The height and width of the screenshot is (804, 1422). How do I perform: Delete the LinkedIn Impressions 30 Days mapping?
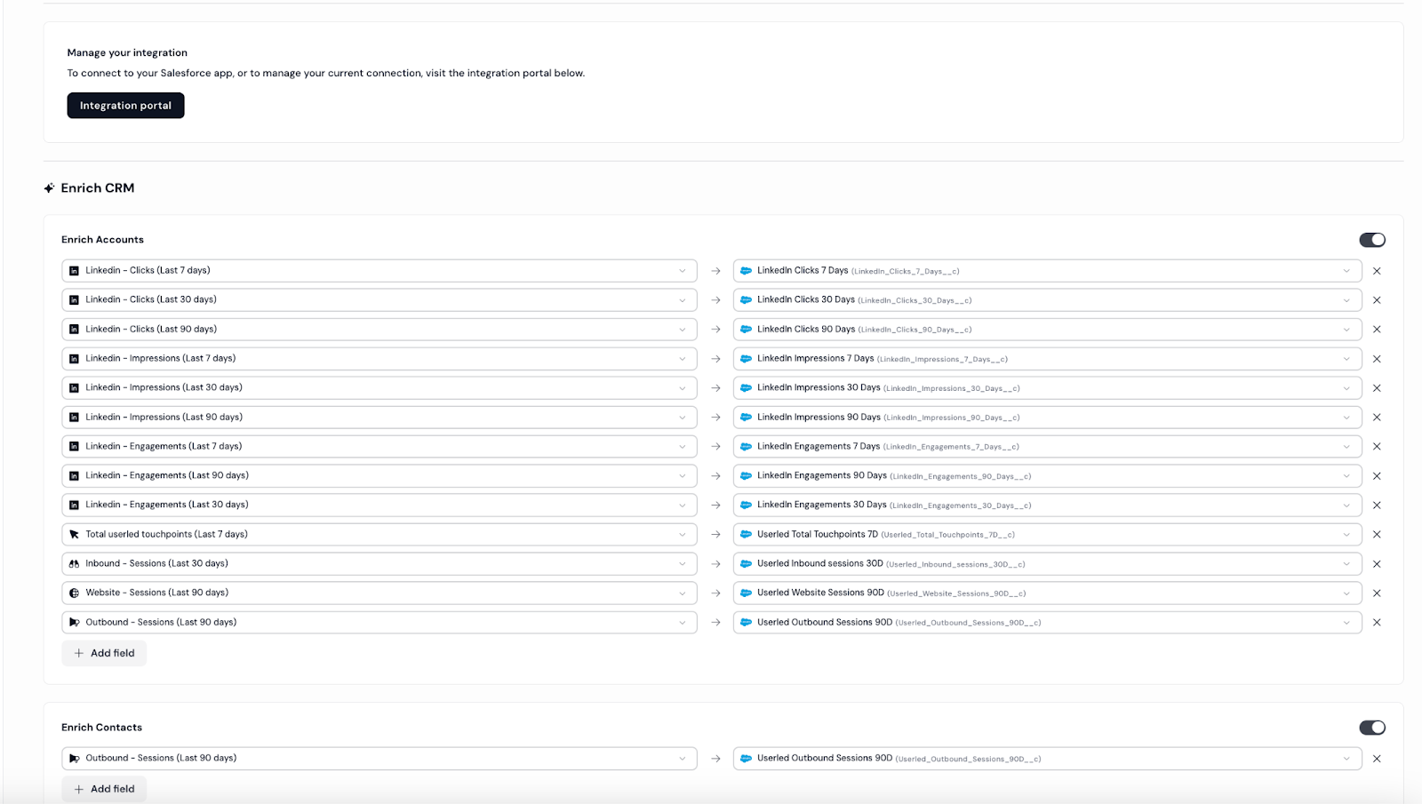click(1377, 388)
